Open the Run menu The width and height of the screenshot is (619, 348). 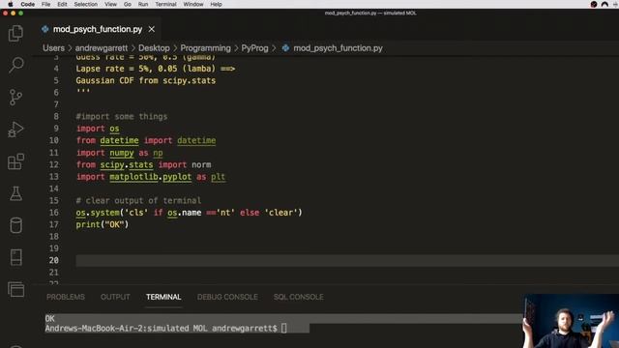[143, 4]
